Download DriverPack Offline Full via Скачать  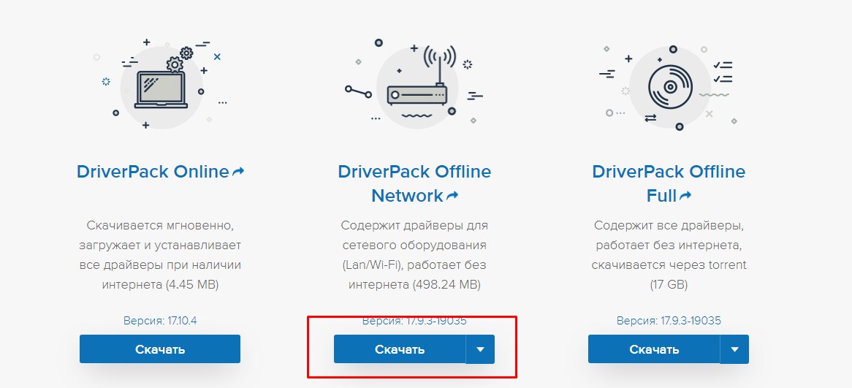pos(654,349)
